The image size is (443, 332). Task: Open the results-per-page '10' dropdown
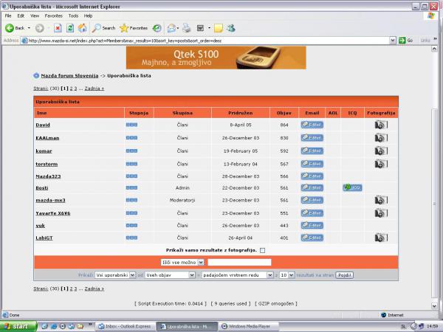(x=286, y=275)
